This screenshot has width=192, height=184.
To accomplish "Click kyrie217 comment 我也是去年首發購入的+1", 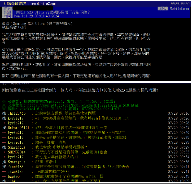I will 56,157.
